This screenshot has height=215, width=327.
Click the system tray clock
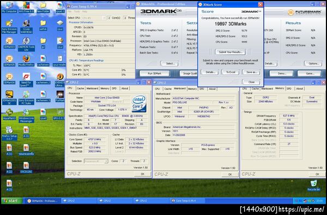(x=320, y=201)
